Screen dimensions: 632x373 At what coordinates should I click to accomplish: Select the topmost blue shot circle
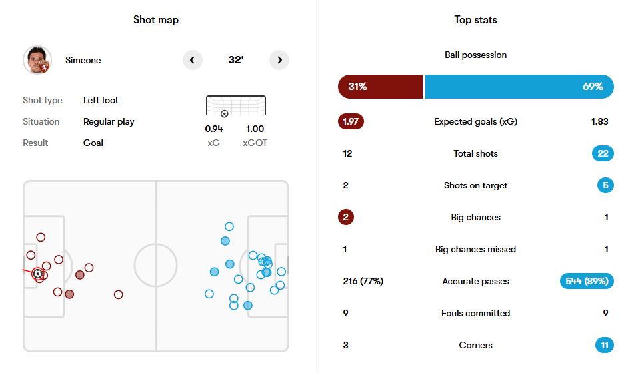pos(229,227)
